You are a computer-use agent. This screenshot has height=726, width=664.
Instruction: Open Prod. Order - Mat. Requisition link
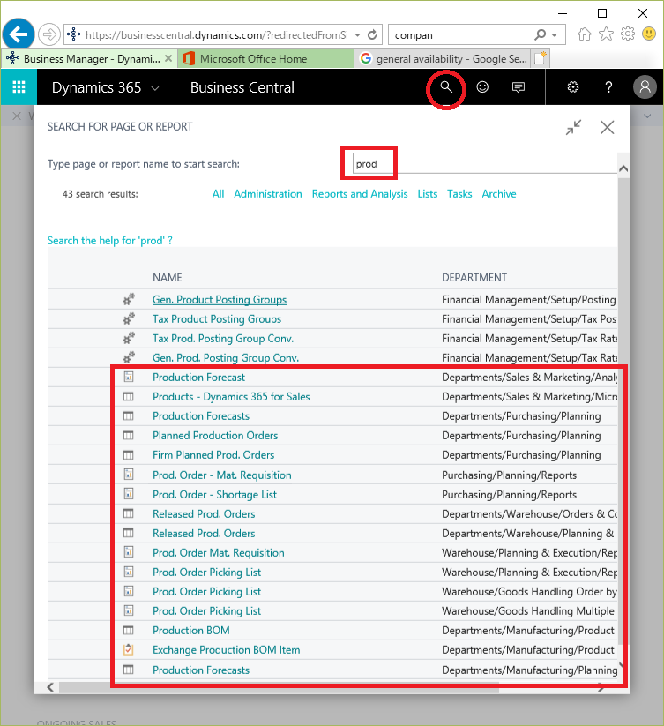pyautogui.click(x=222, y=475)
